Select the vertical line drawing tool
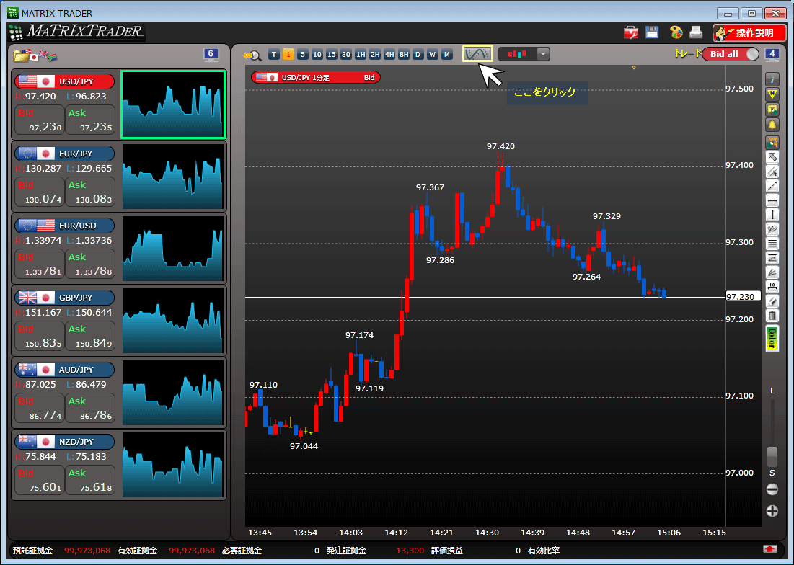Viewport: 794px width, 565px height. tap(772, 215)
